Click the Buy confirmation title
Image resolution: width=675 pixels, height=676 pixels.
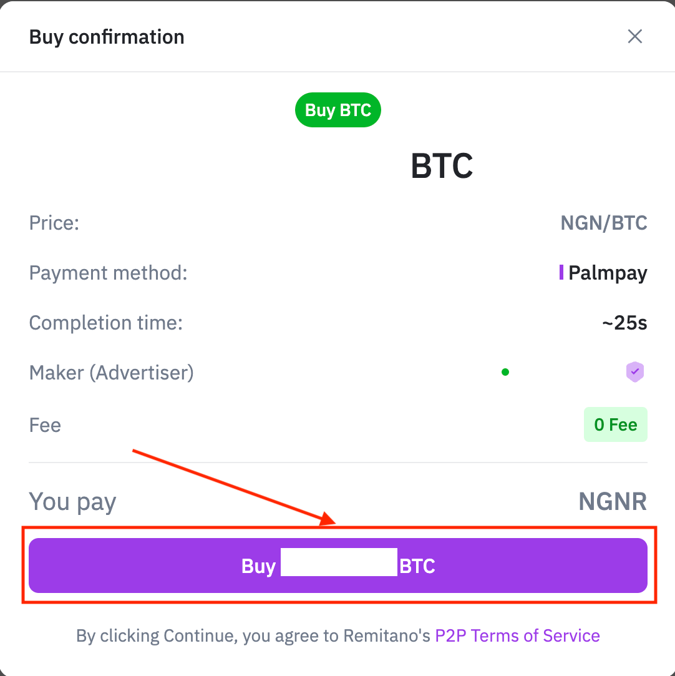[107, 37]
